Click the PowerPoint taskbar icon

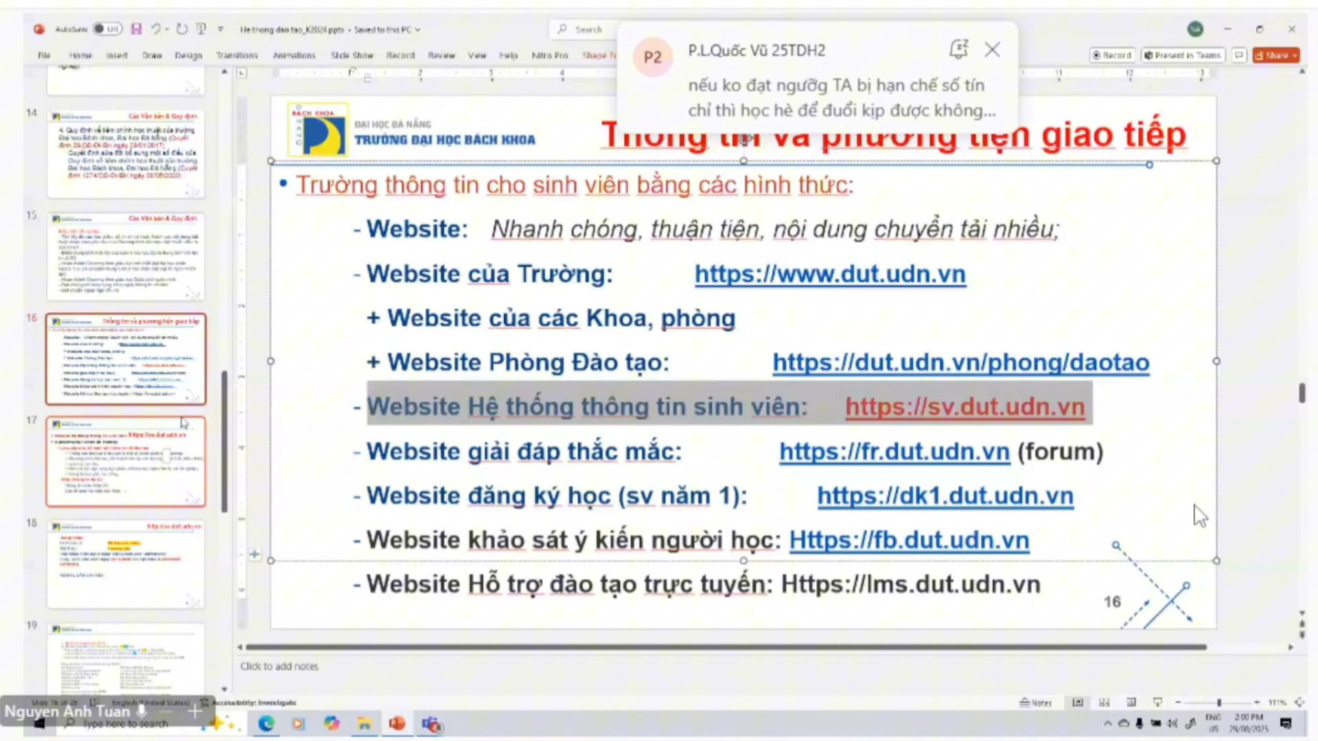397,723
